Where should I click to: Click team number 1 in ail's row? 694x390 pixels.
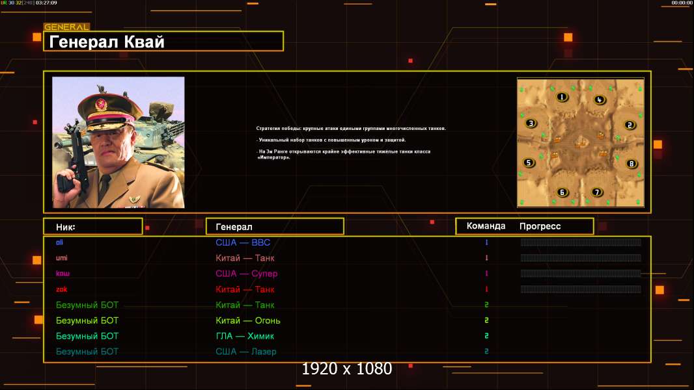coord(486,242)
